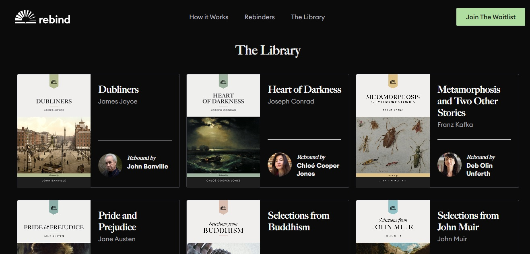Click the green bookmark ribbon on Dubliners cover
This screenshot has width=530, height=254.
(x=54, y=81)
